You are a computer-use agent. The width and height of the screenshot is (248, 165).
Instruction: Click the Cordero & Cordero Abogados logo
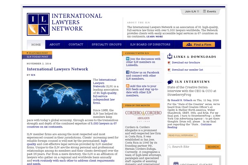(x=143, y=116)
